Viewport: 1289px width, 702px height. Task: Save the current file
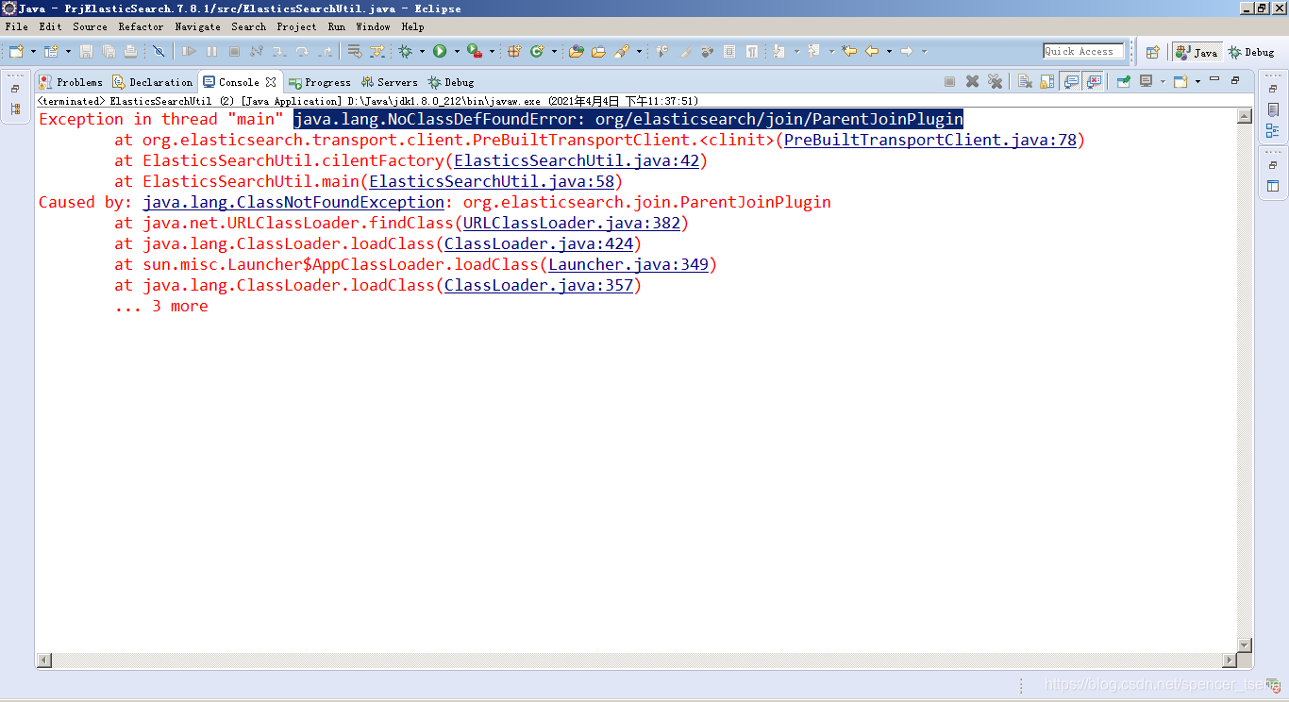pyautogui.click(x=87, y=52)
